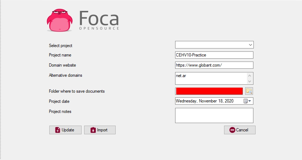Image resolution: width=302 pixels, height=160 pixels.
Task: Click the Alternative domains scroll up arrow
Action: (x=249, y=76)
